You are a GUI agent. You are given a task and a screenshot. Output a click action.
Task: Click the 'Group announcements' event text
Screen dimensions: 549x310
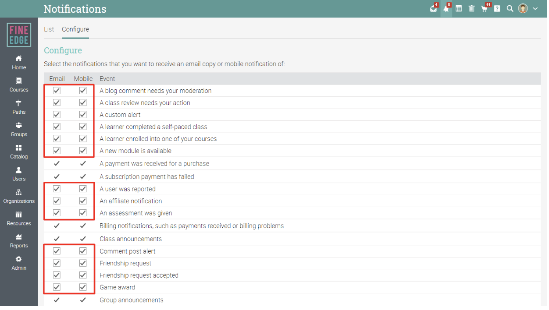(x=132, y=300)
